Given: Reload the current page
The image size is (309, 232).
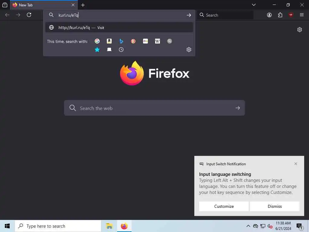Looking at the screenshot, I should tap(29, 15).
